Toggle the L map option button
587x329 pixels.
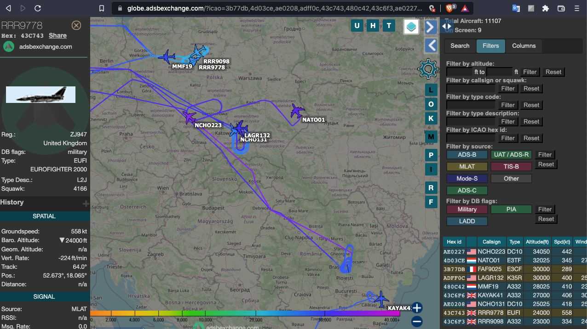click(431, 90)
